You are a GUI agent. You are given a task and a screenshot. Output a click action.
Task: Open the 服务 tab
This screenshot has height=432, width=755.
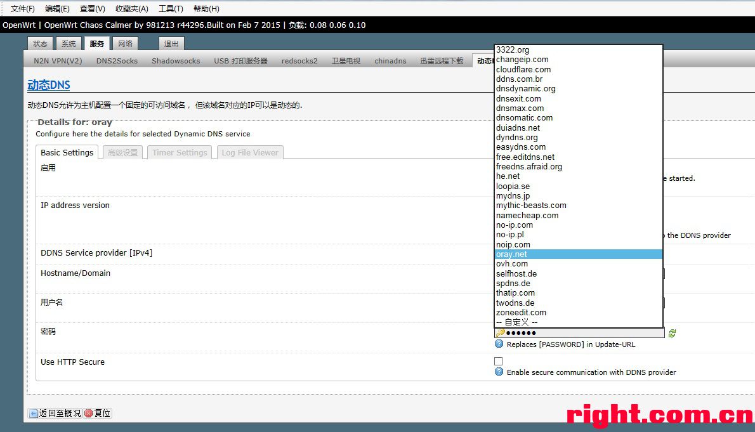[x=97, y=44]
